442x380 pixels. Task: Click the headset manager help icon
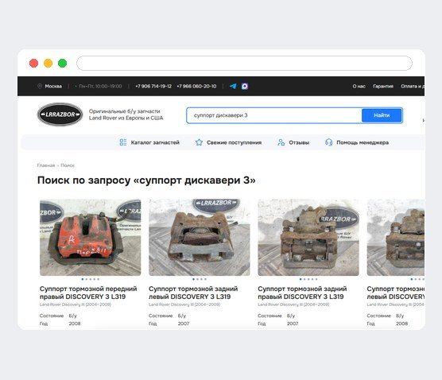[328, 142]
